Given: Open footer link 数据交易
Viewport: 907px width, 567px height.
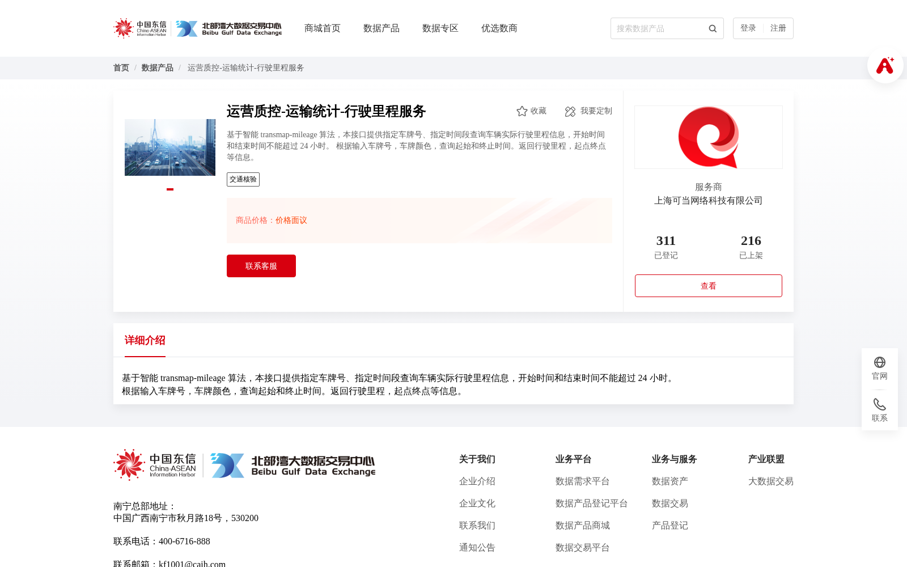Looking at the screenshot, I should click(670, 503).
